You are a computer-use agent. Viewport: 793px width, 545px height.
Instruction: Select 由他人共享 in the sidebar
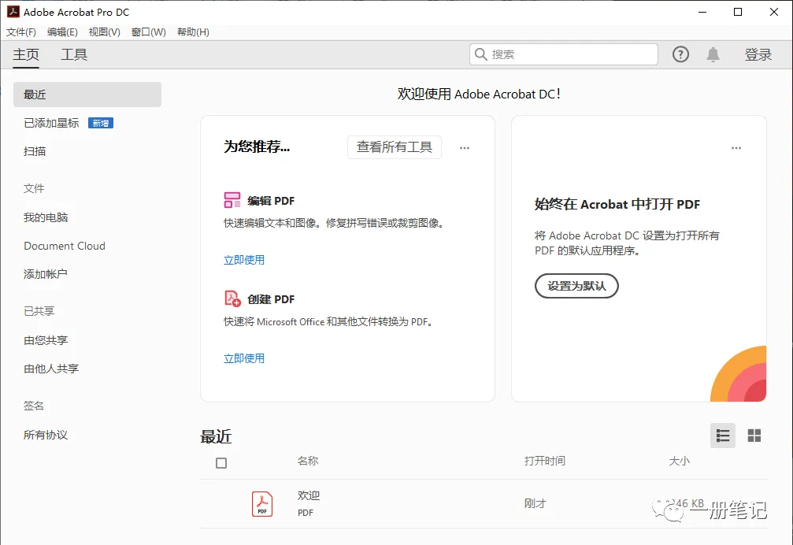tap(51, 369)
